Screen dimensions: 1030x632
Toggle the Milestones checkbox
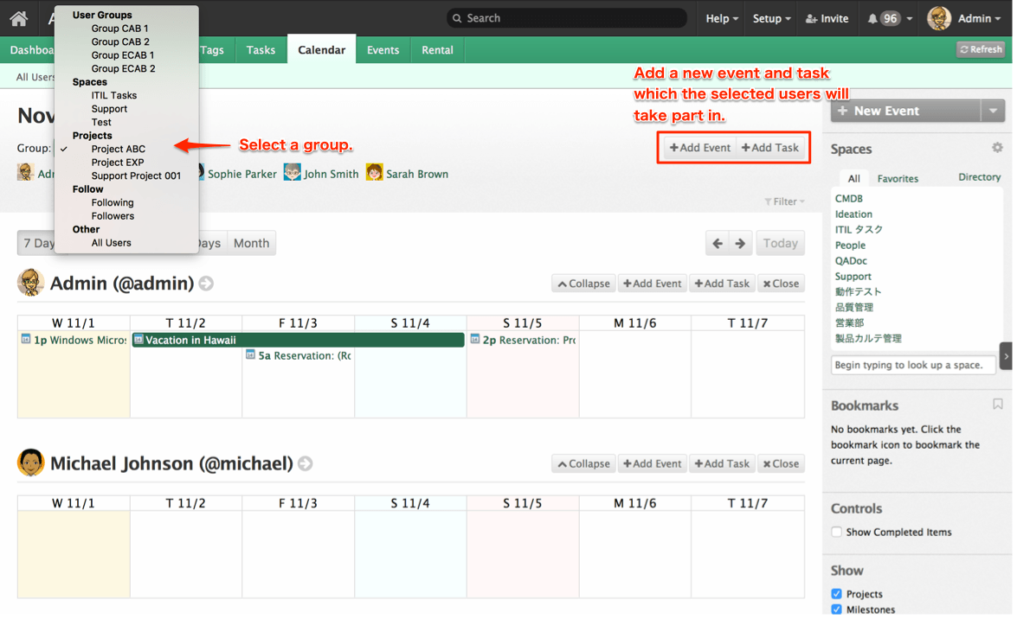(x=836, y=610)
